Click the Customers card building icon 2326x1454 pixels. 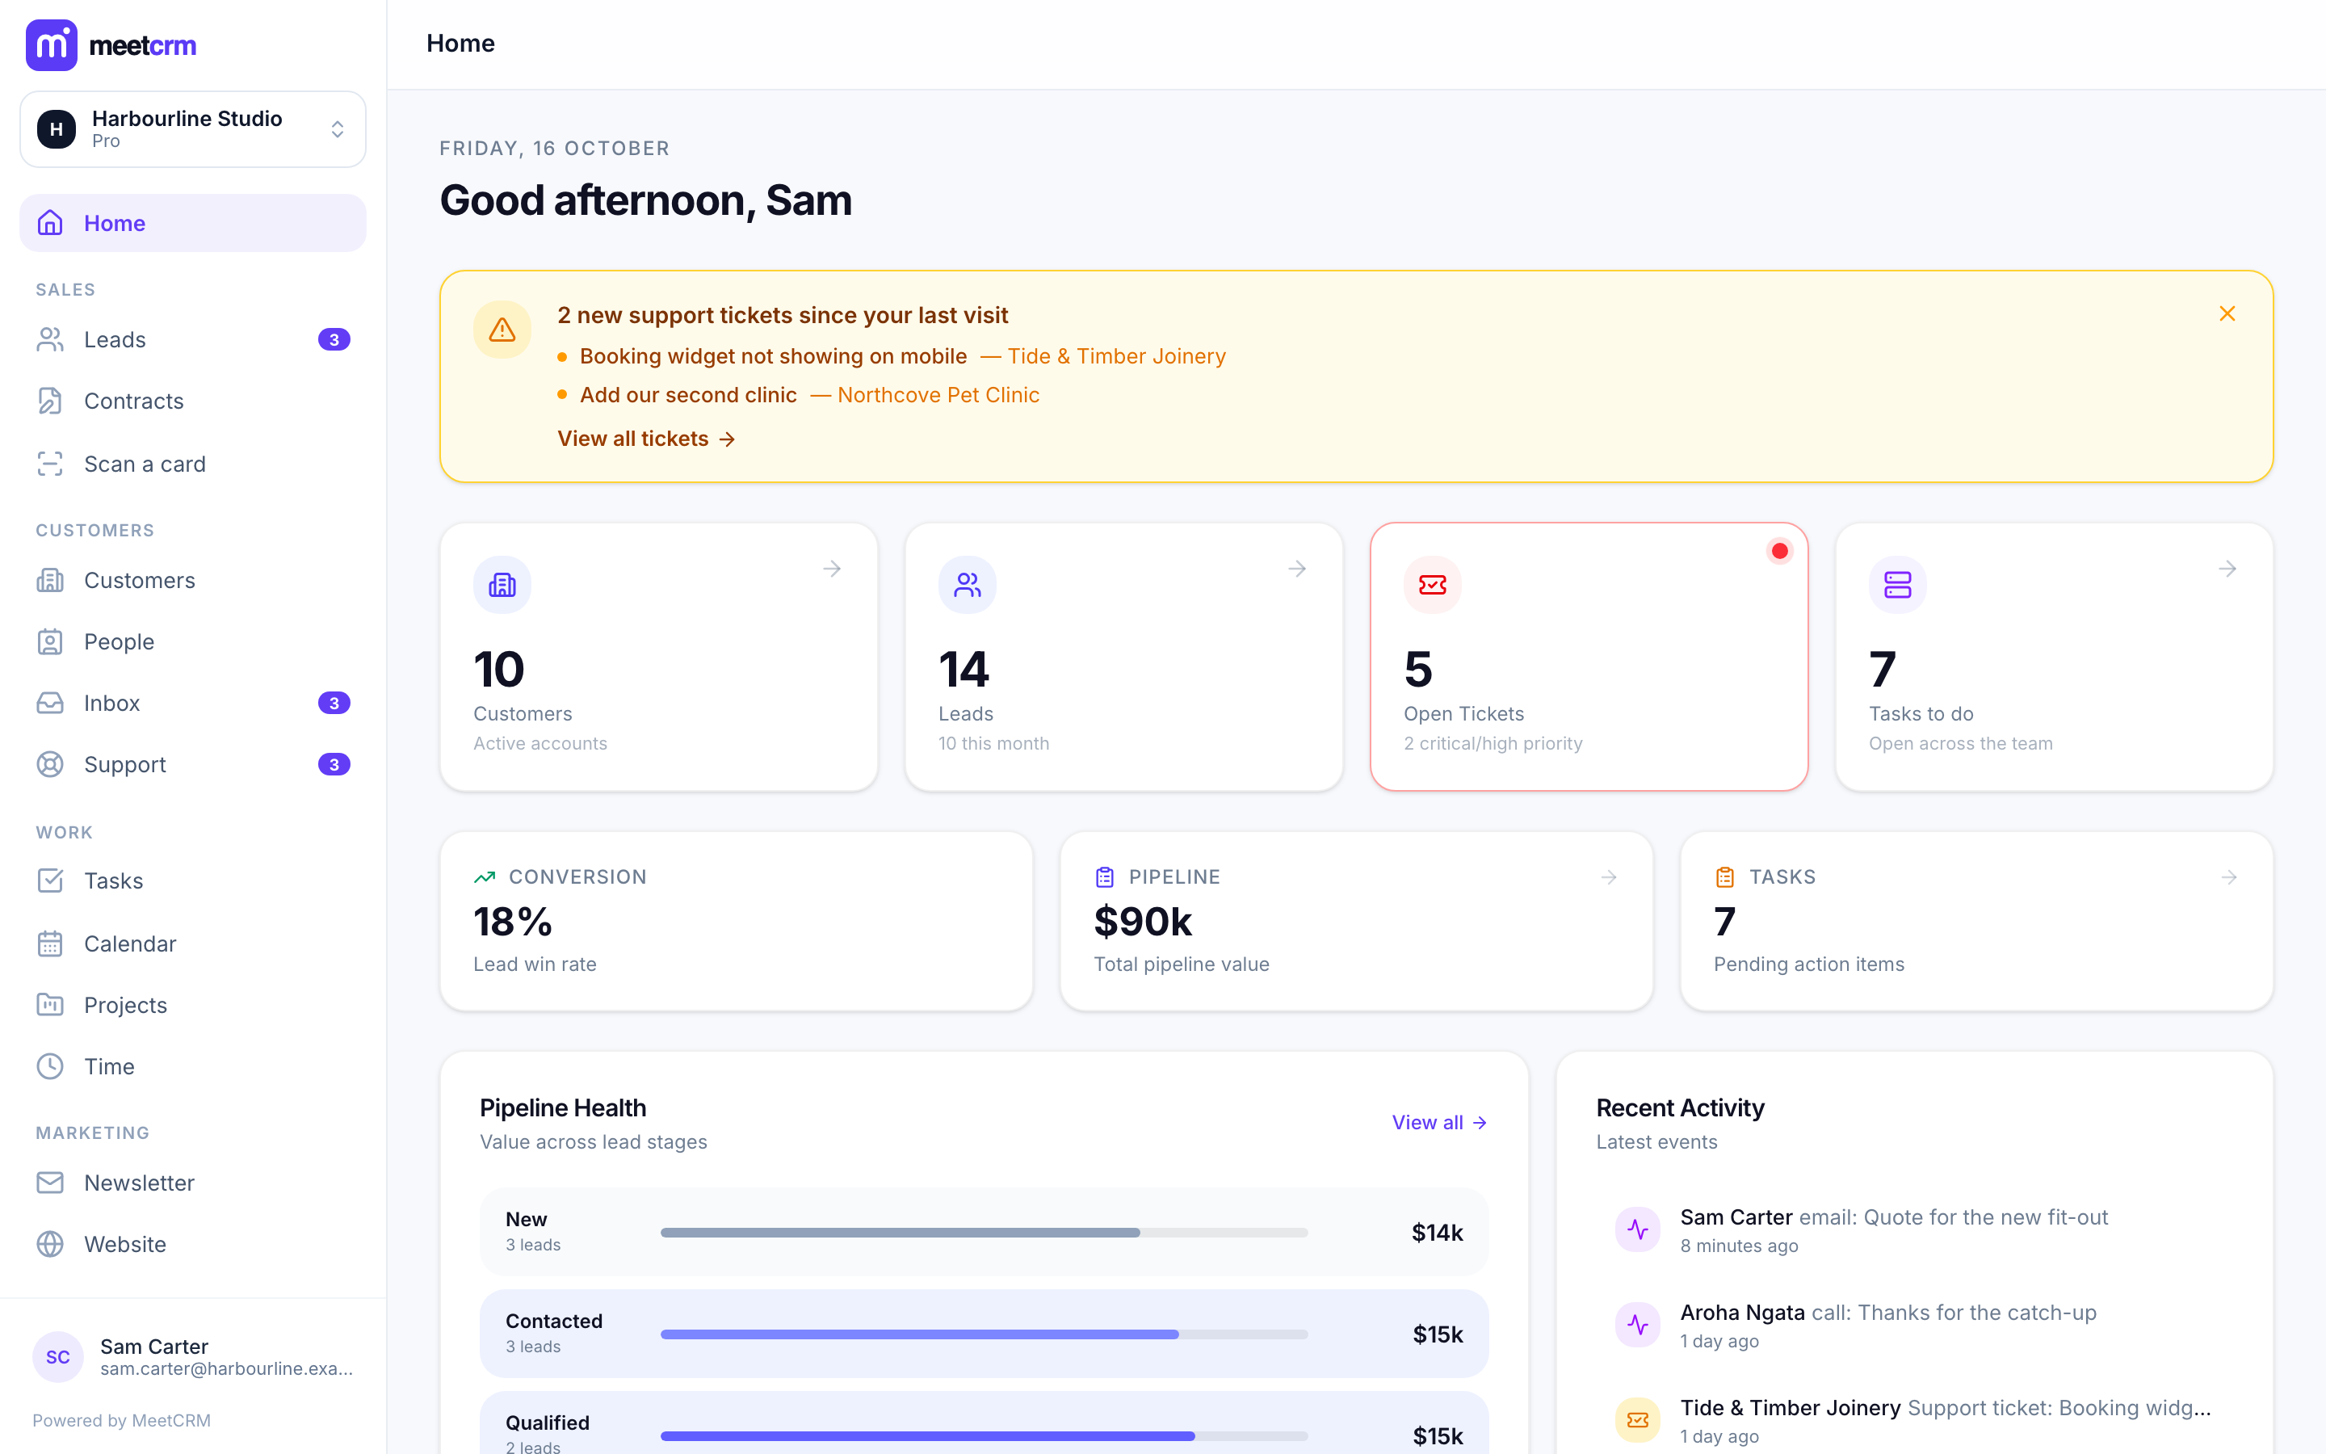(x=502, y=585)
